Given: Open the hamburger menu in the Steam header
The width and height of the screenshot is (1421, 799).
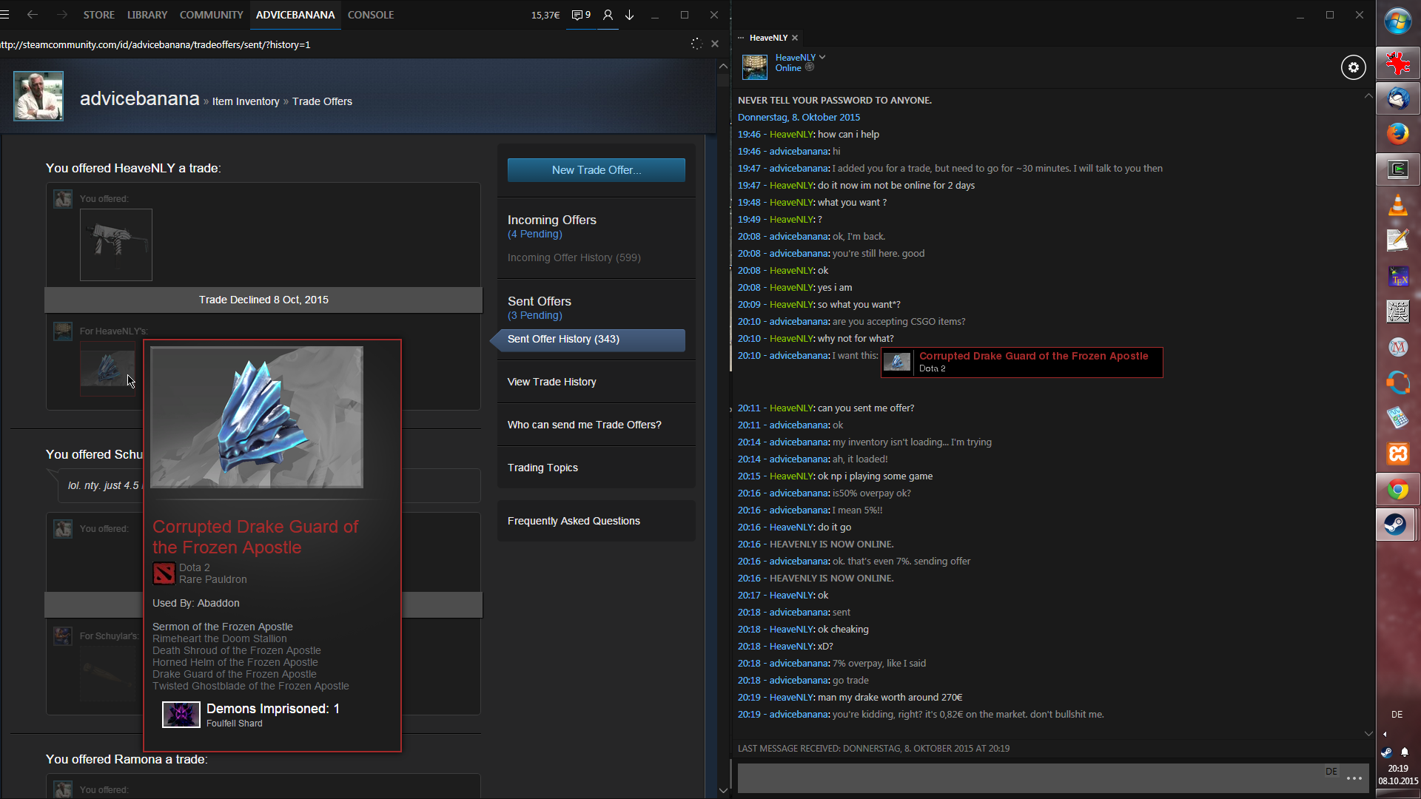Looking at the screenshot, I should click(5, 15).
